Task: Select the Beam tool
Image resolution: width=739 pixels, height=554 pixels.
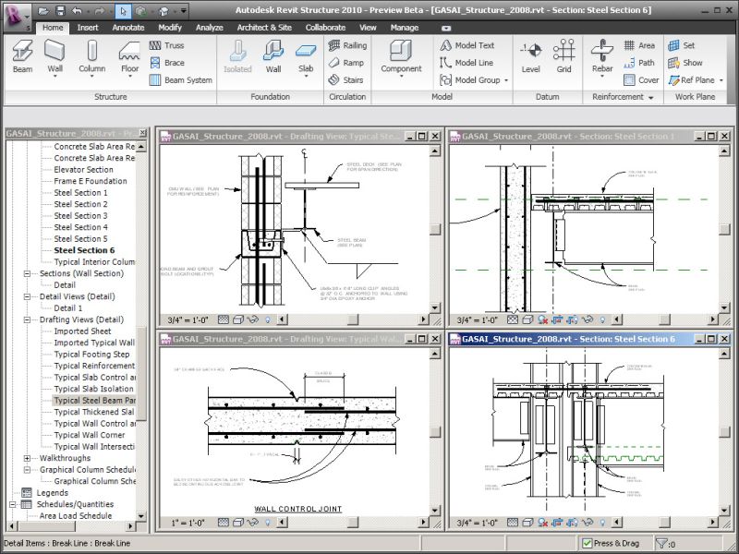Action: coord(22,56)
